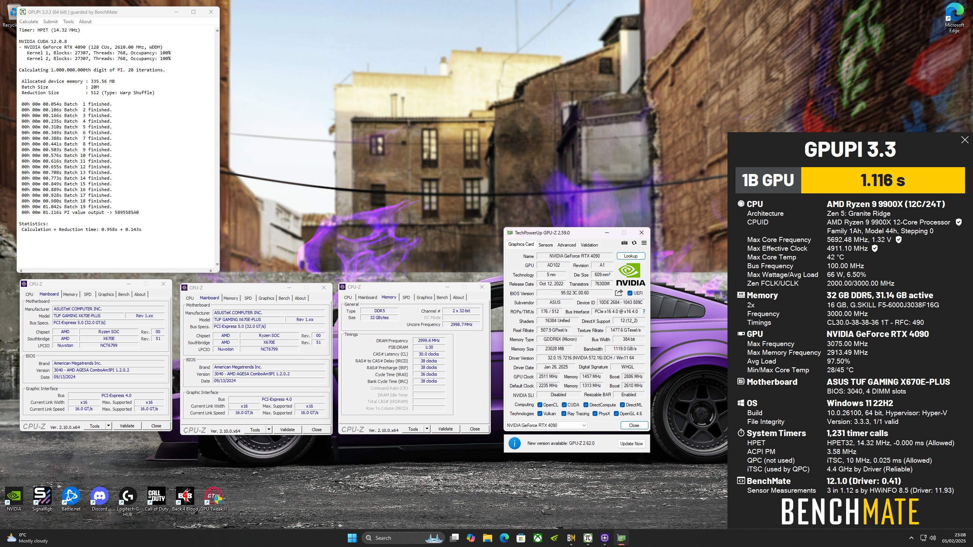Toggle the PhysX checkbox in GPU-Z

[595, 414]
